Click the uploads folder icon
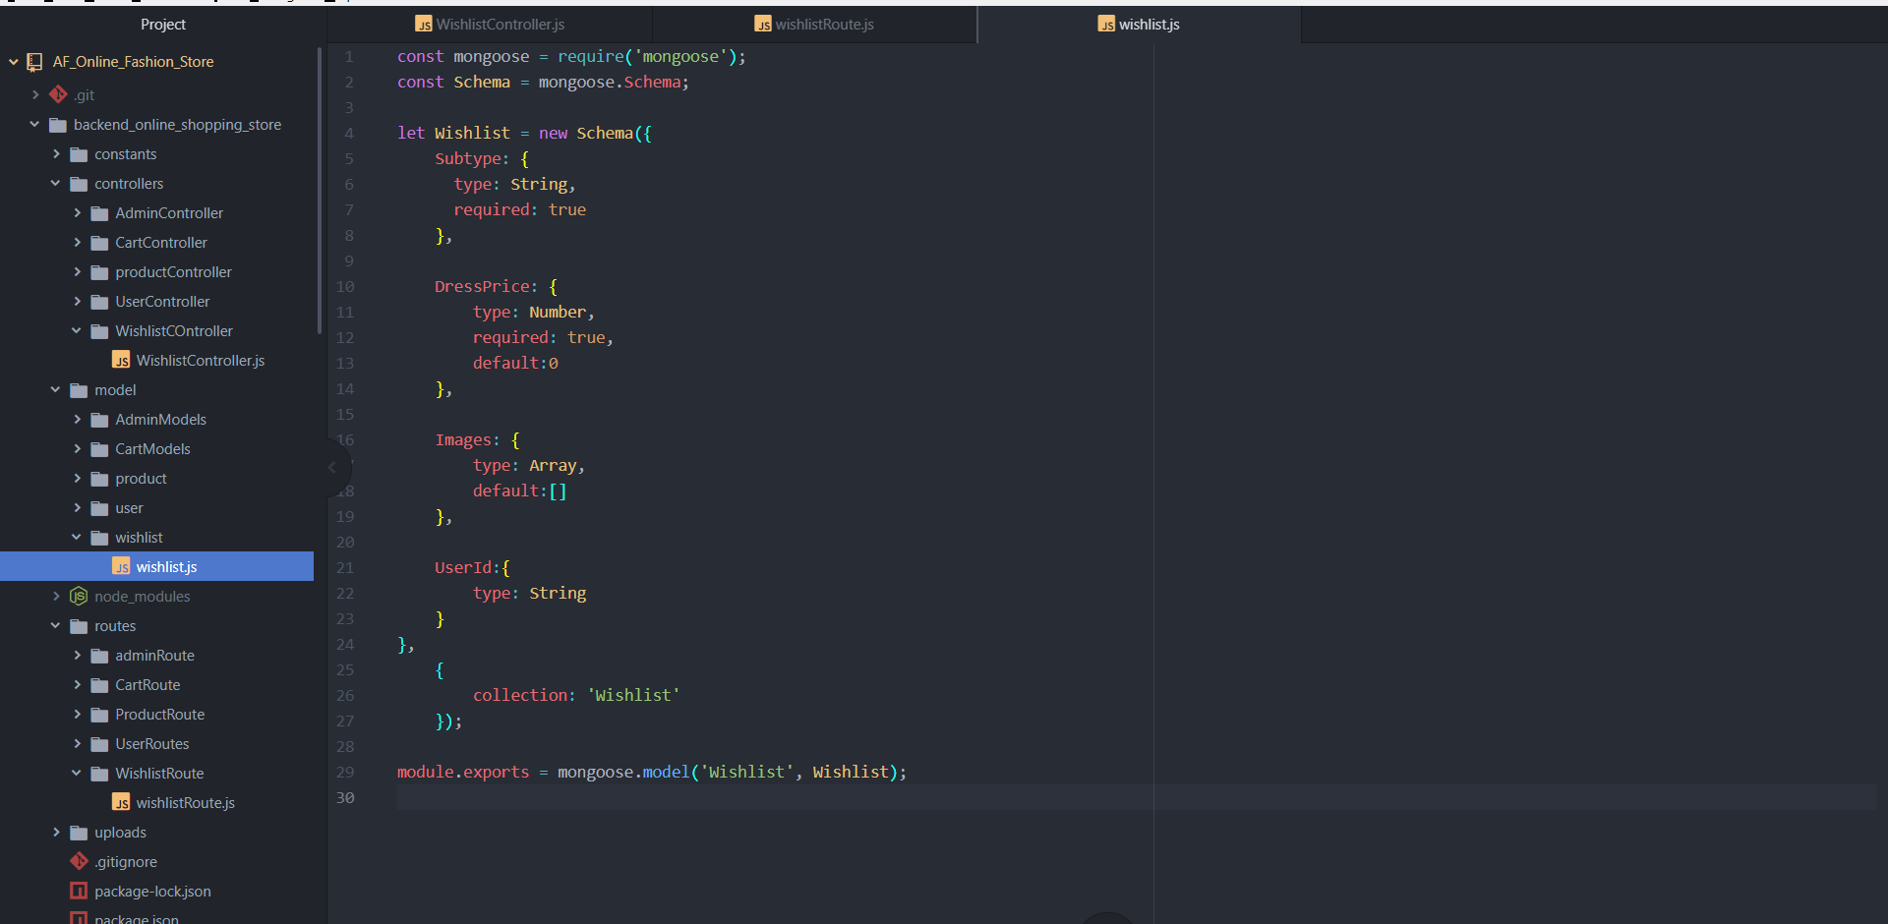 tap(79, 833)
